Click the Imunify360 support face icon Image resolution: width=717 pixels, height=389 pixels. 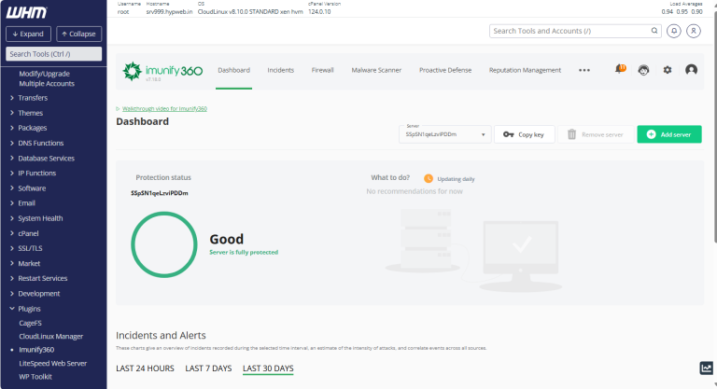pos(643,70)
